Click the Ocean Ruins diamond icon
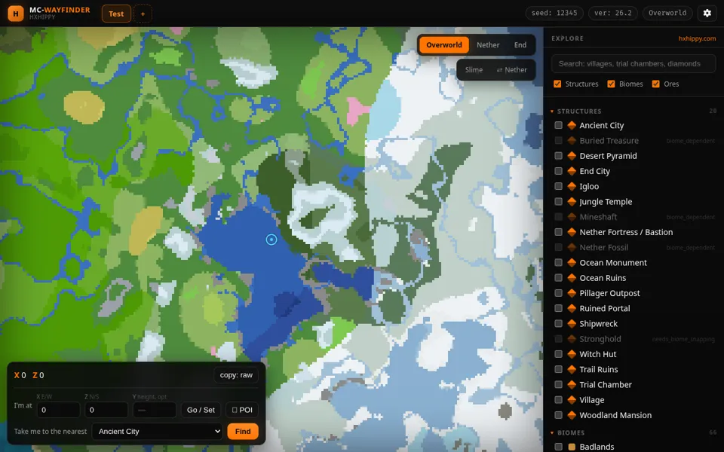 tap(572, 278)
